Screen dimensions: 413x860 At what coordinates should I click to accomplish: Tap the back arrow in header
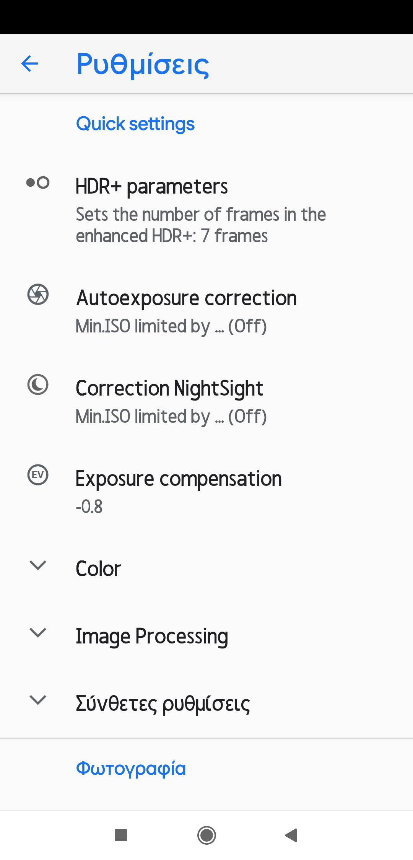click(29, 64)
